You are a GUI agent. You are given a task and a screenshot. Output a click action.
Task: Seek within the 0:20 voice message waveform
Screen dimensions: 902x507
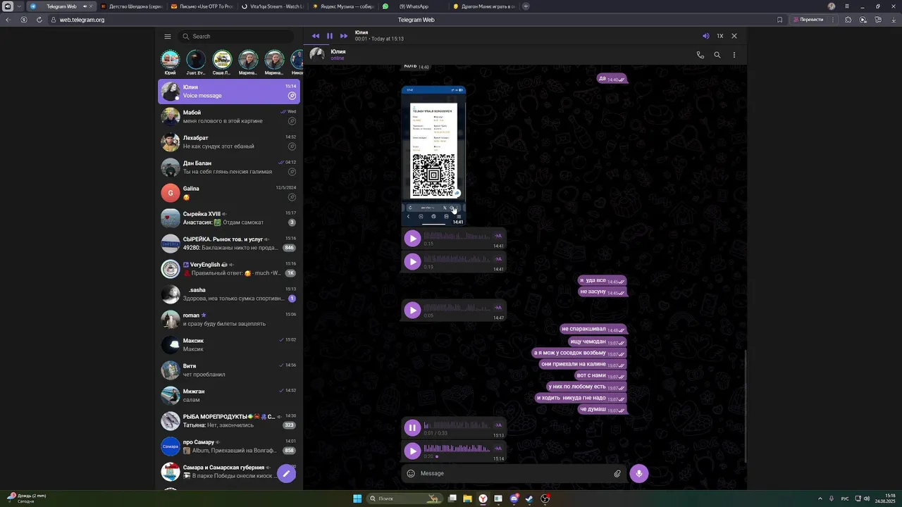pos(457,449)
